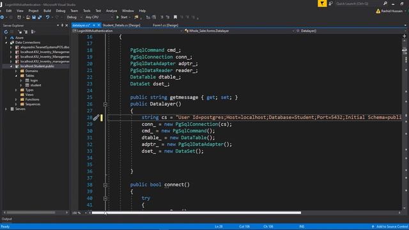
Task: Click the screwdriver quick actions icon at line 28
Action: (96, 118)
